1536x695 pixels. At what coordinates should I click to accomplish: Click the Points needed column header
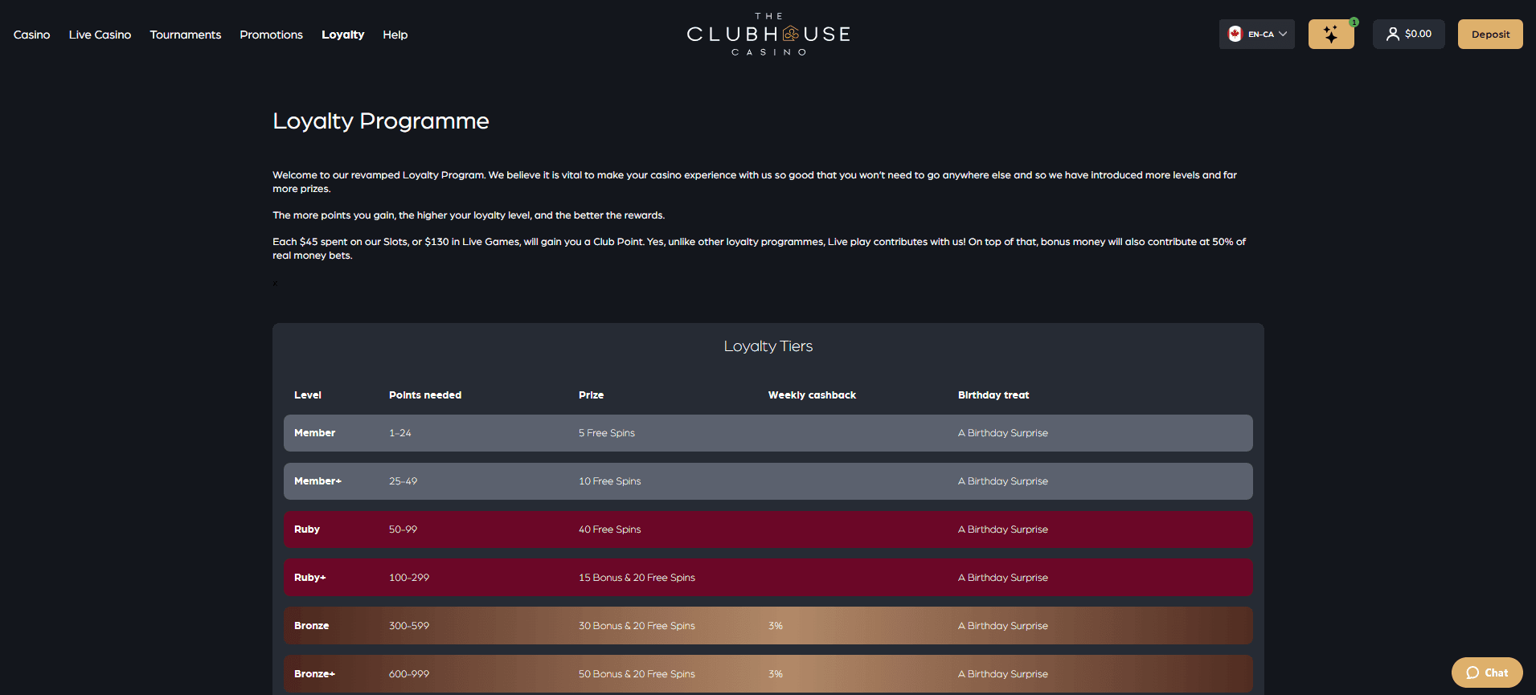coord(425,395)
